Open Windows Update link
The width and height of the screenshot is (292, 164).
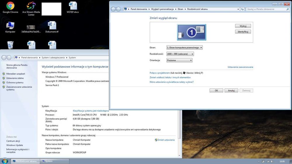click(15, 145)
